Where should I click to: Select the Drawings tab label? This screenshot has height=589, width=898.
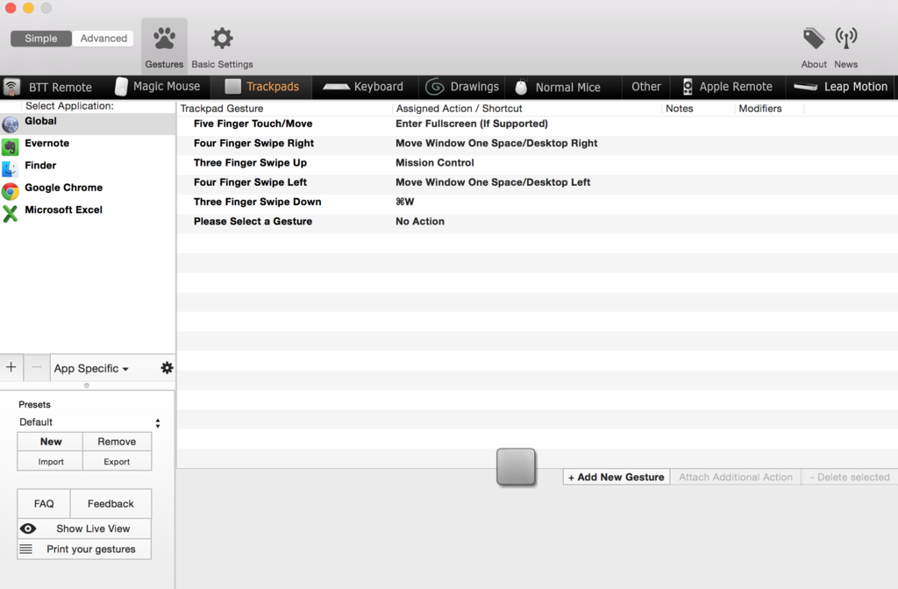(x=474, y=87)
